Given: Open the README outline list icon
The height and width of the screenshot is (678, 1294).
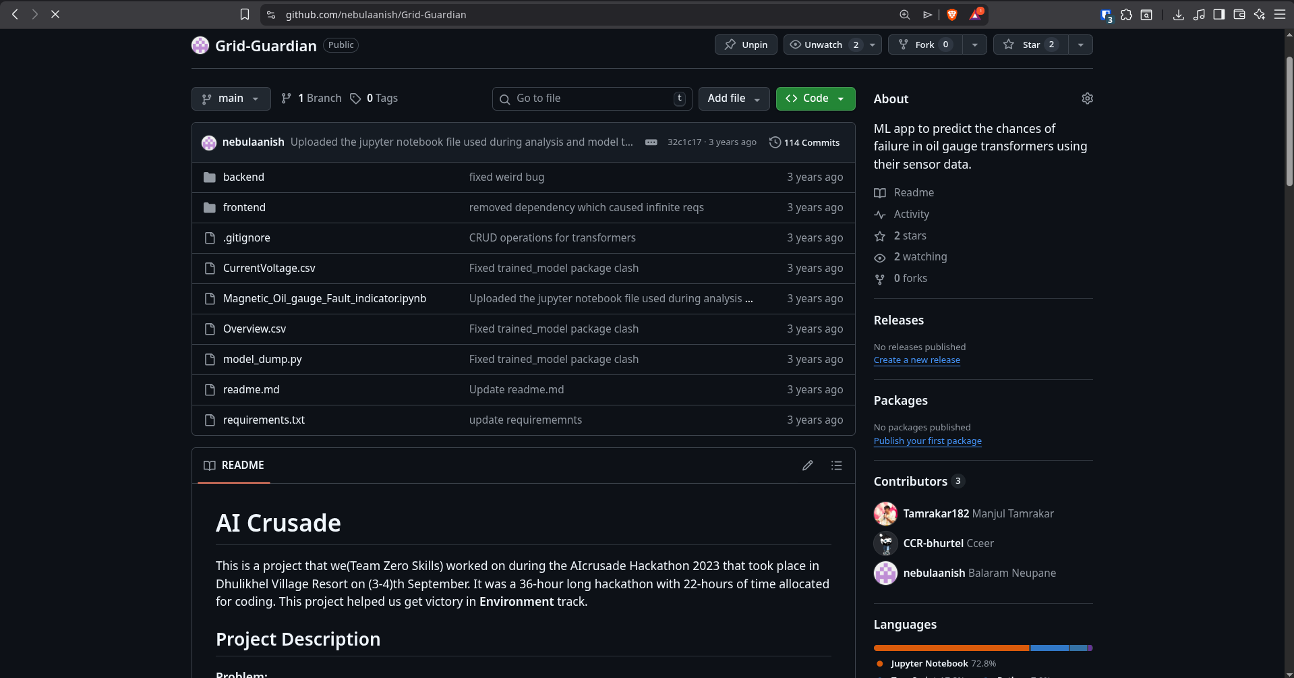Looking at the screenshot, I should click(x=836, y=465).
